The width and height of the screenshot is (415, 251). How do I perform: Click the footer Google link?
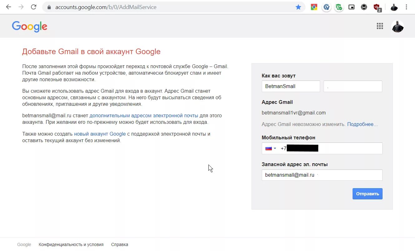pos(24,244)
